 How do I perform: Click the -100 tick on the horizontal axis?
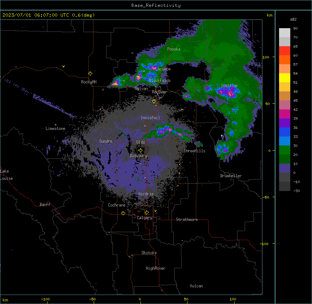[45, 299]
